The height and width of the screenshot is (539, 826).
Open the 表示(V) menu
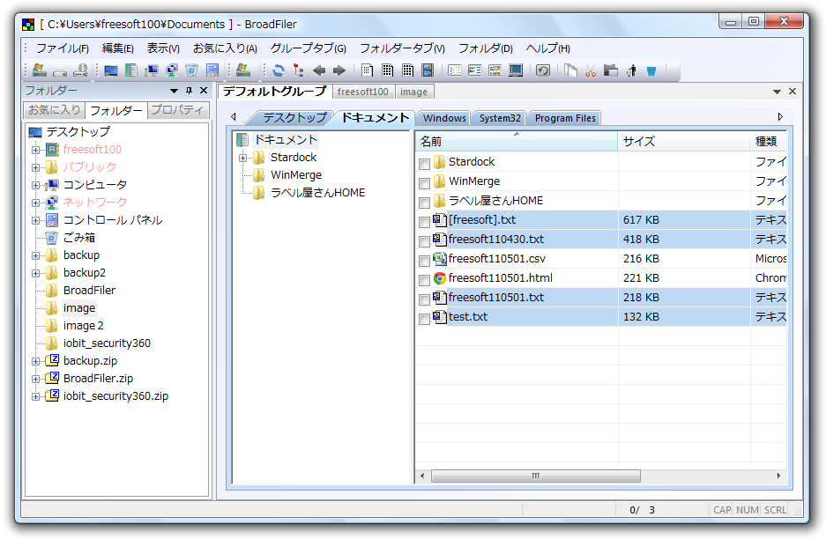pyautogui.click(x=163, y=48)
